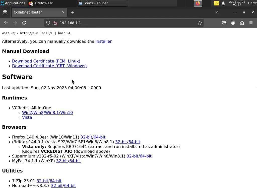Download 7-Zip 25.01 32-bit
The height and width of the screenshot is (192, 257).
[x=42, y=181]
